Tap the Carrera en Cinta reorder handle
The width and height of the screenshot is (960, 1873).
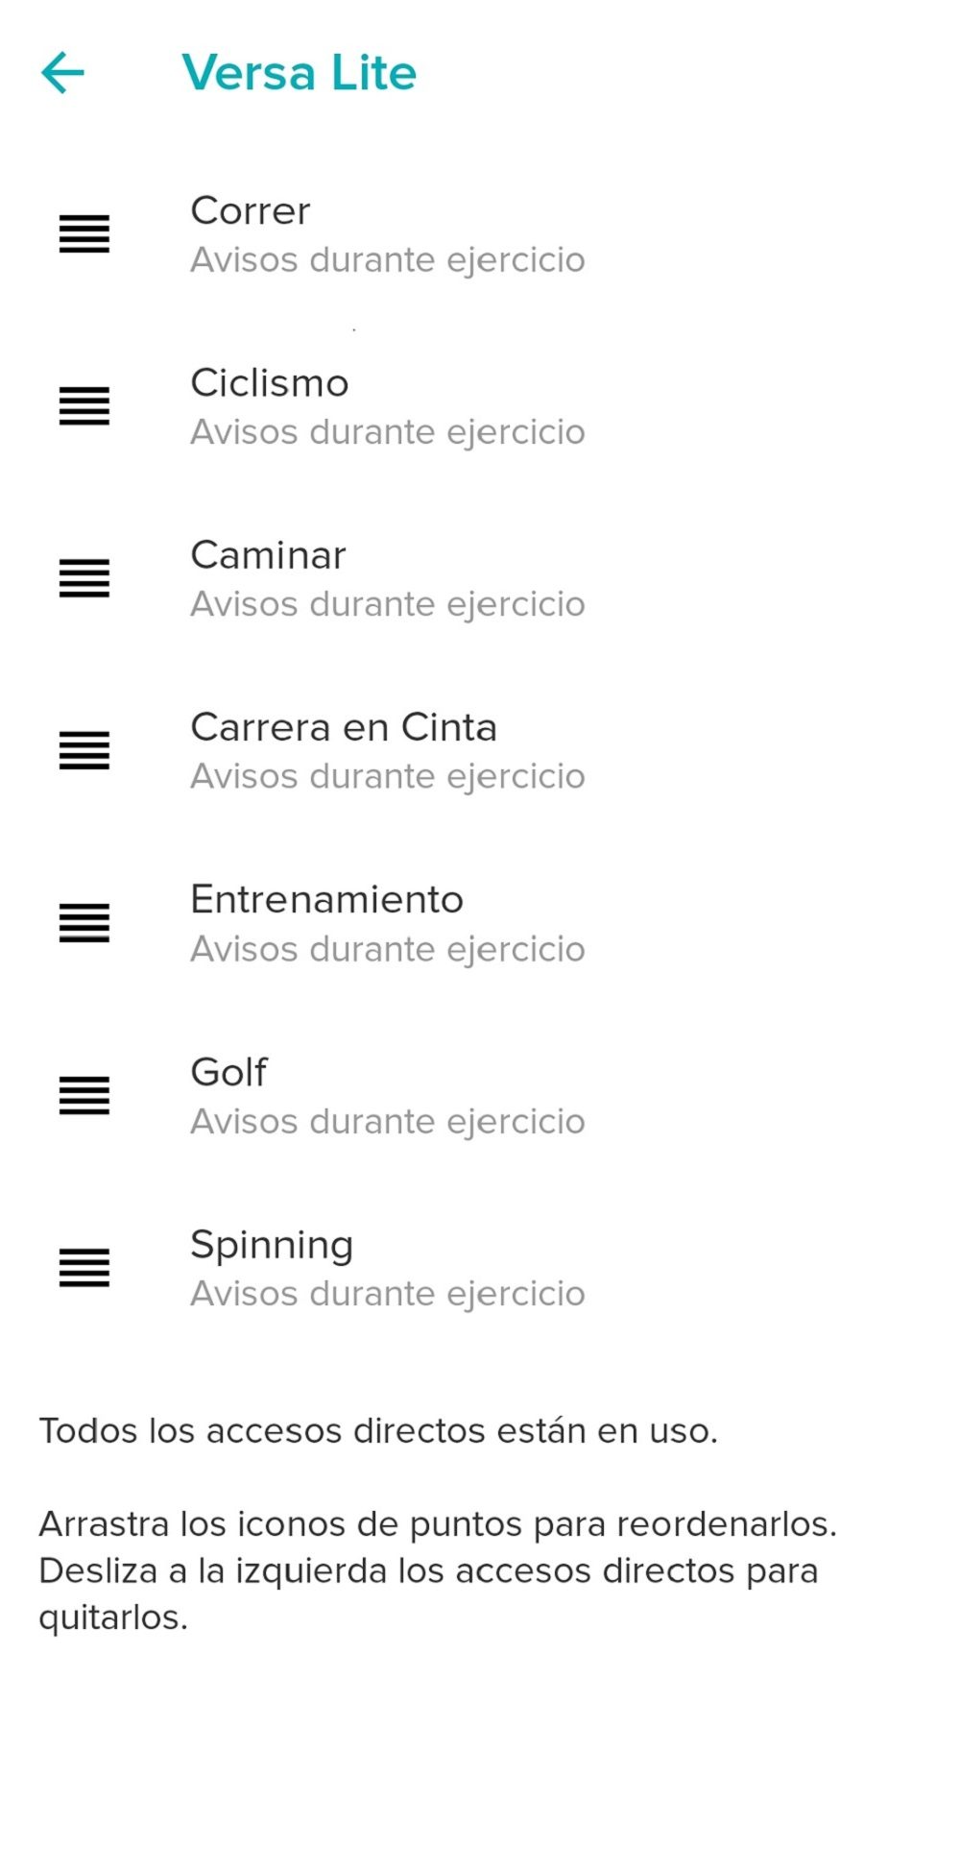point(84,750)
